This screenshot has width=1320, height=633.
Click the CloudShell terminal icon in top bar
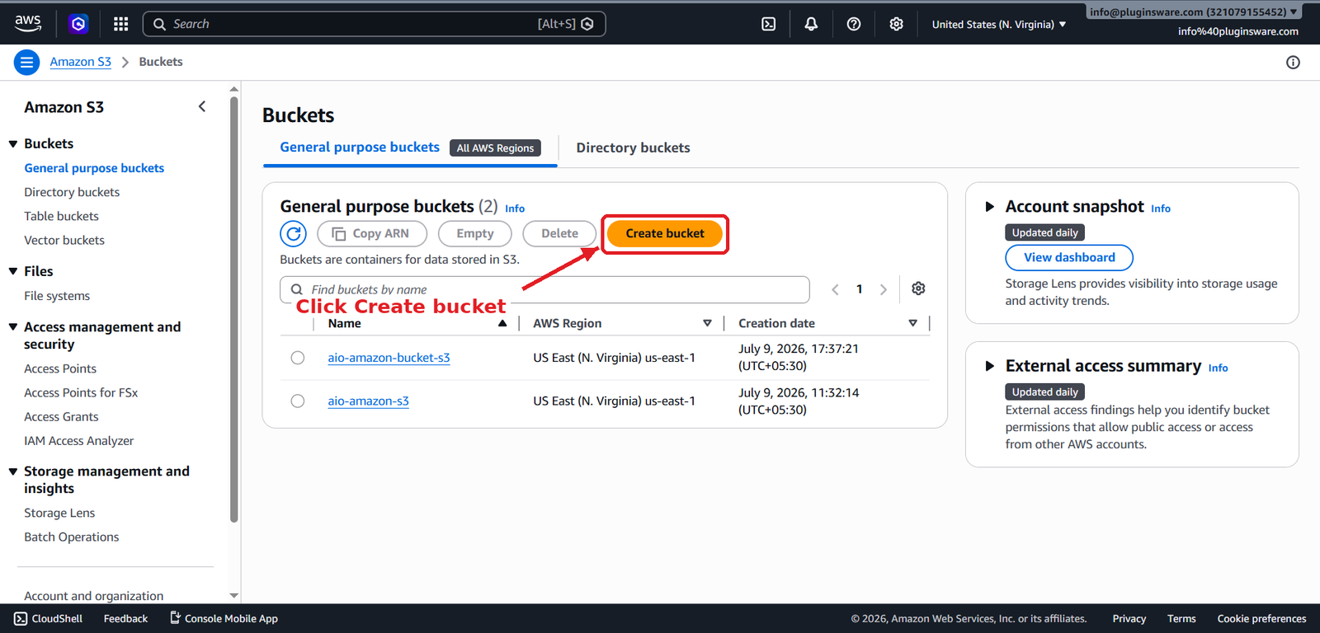(x=768, y=24)
